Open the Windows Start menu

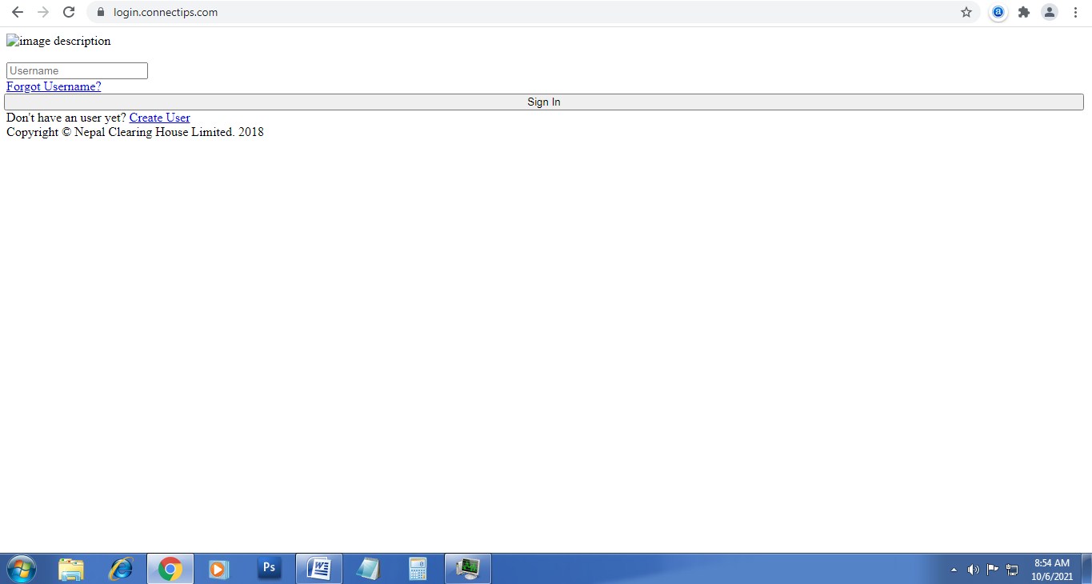22,569
